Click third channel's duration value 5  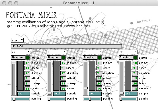pyautogui.click(x=99, y=73)
